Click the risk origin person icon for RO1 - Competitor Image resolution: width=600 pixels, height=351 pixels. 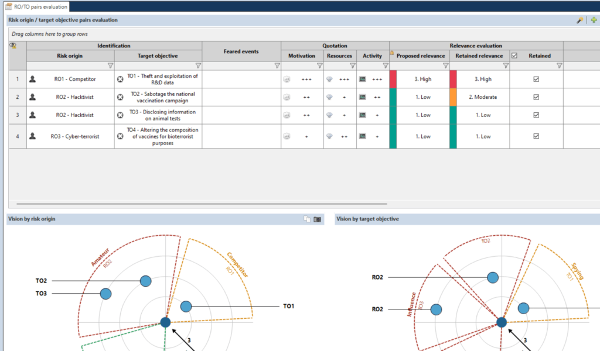tap(32, 79)
